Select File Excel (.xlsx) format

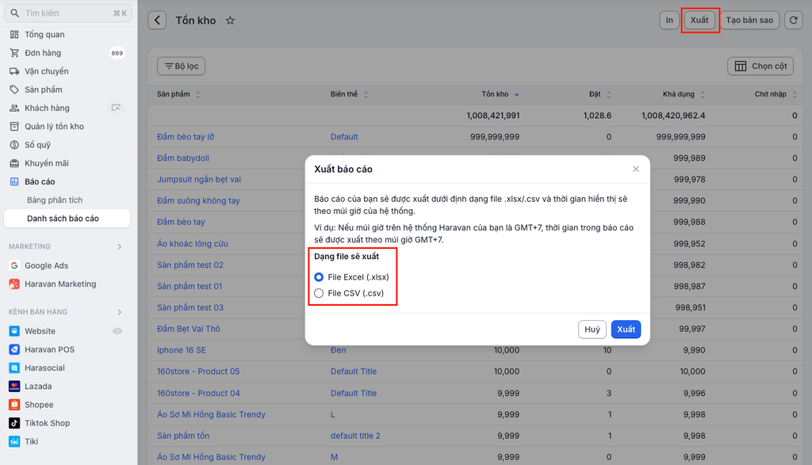[x=319, y=277]
